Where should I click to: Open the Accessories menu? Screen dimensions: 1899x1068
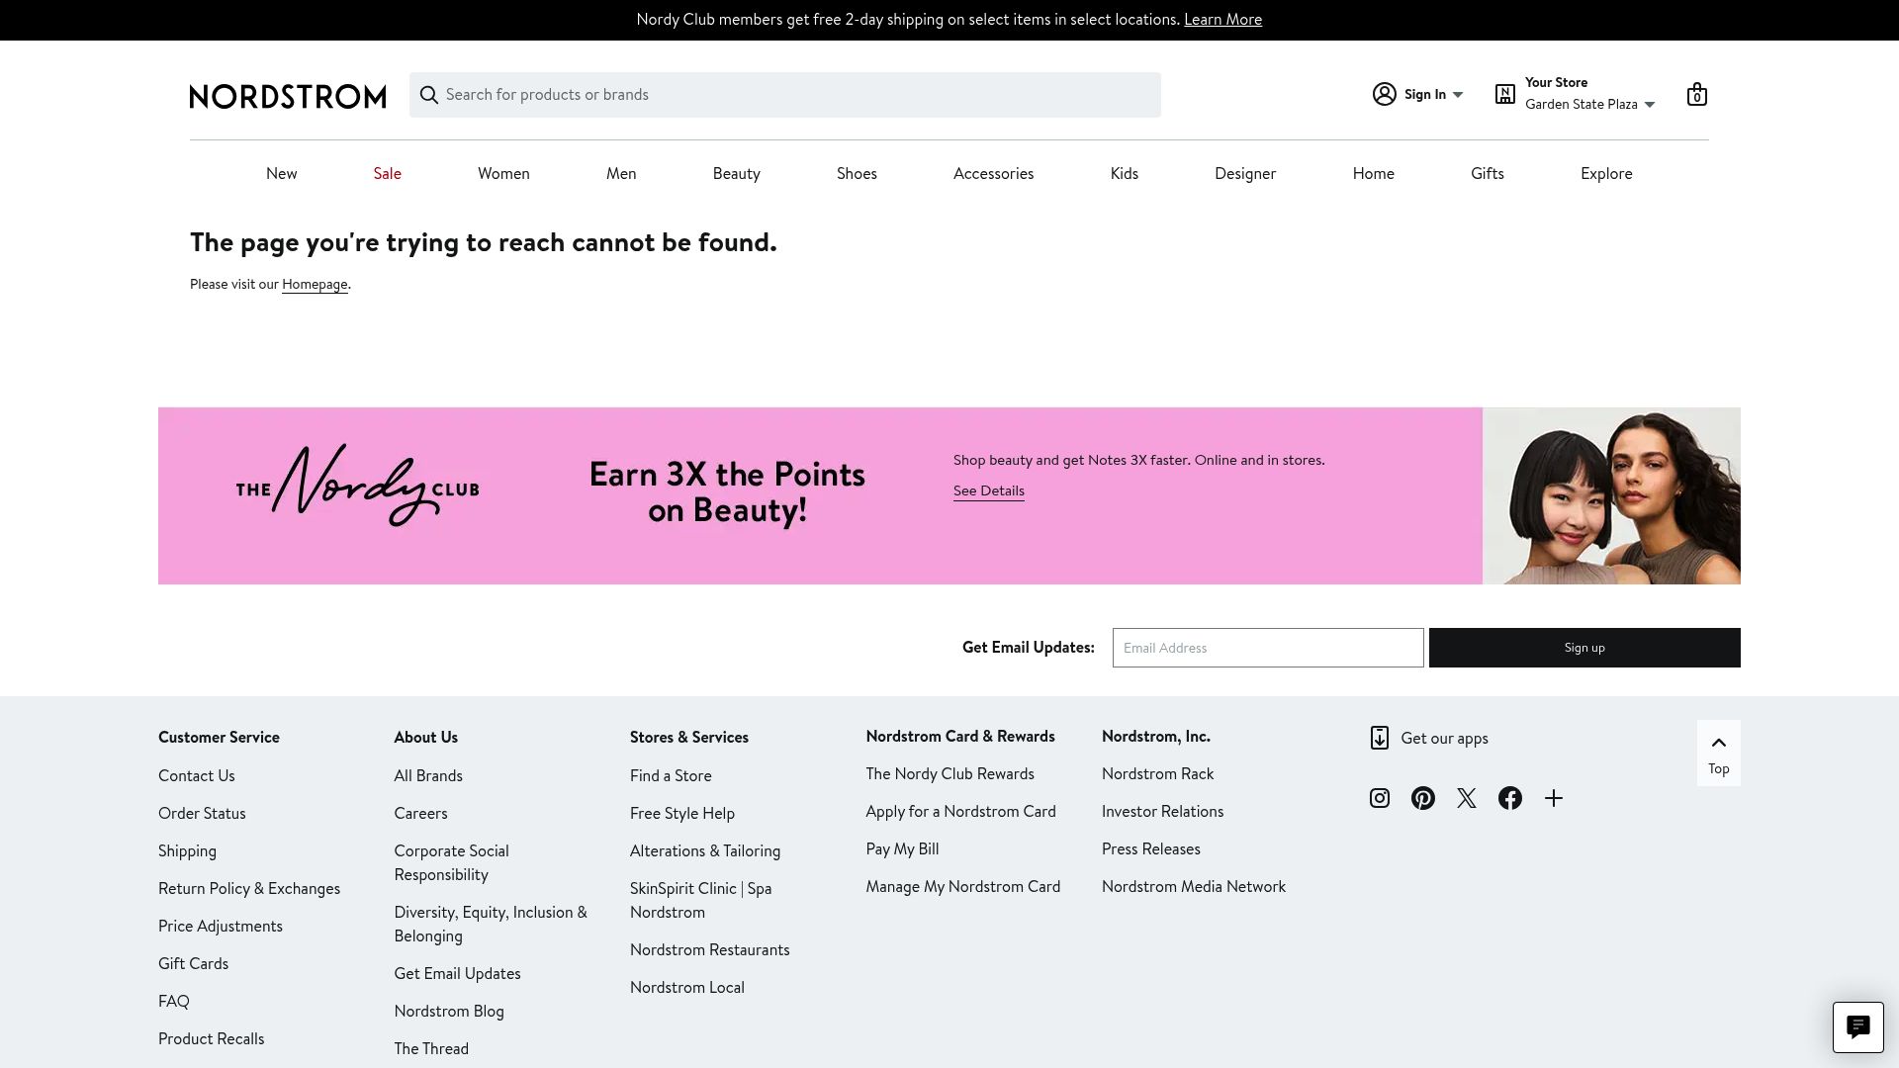(994, 174)
